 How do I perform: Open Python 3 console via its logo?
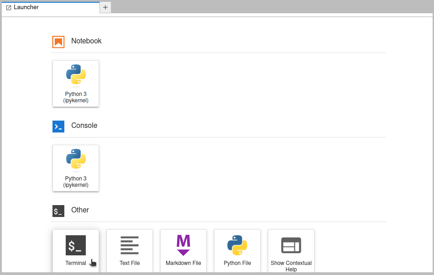76,160
